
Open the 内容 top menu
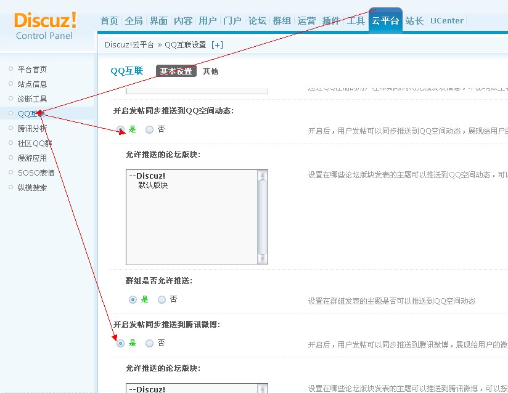coord(183,21)
